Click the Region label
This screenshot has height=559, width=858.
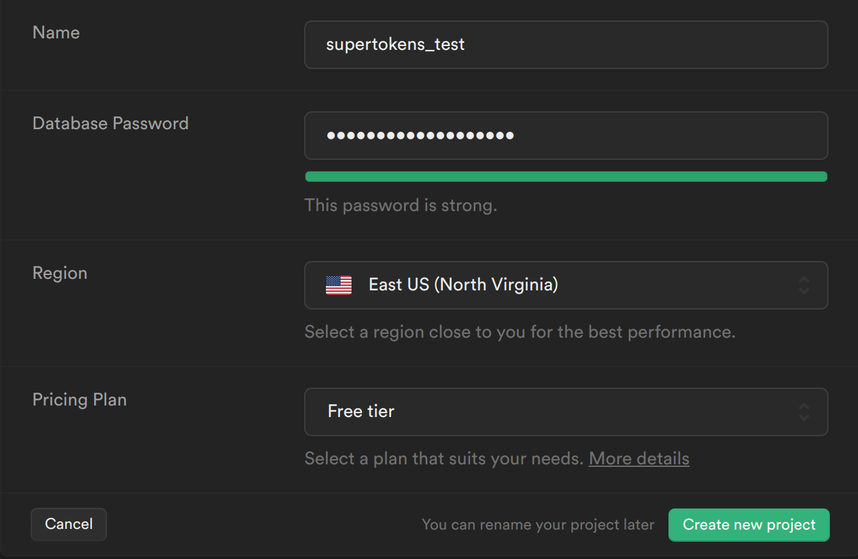point(60,273)
